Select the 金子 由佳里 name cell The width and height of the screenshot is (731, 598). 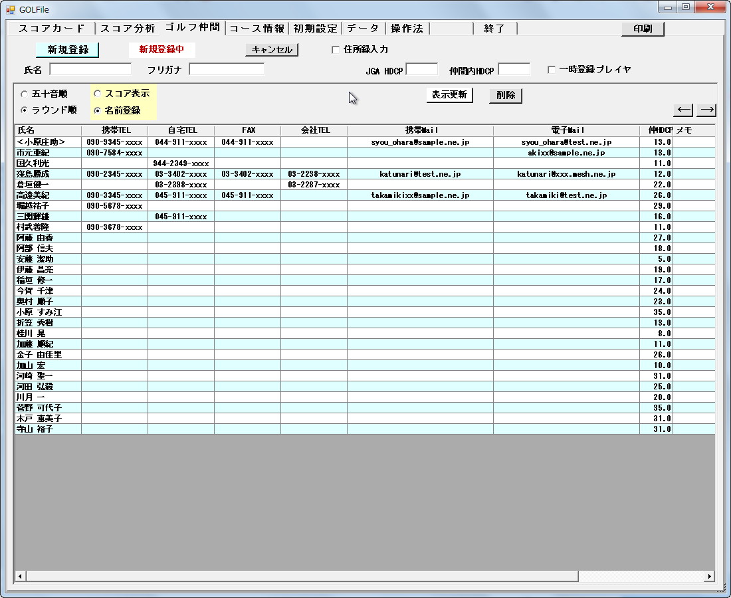point(48,355)
